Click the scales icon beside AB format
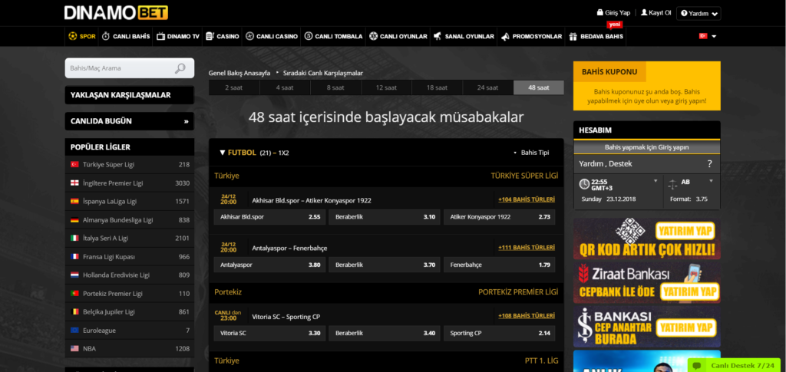The image size is (786, 372). pyautogui.click(x=672, y=184)
